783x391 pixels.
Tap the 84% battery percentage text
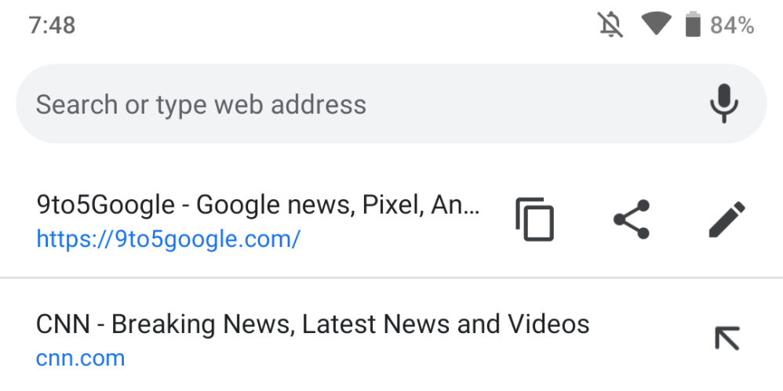tap(732, 26)
